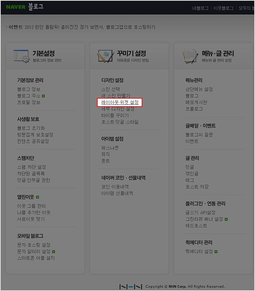Click the 메뉴·글 관리 notepad icon
This screenshot has height=291, width=255.
(190, 56)
